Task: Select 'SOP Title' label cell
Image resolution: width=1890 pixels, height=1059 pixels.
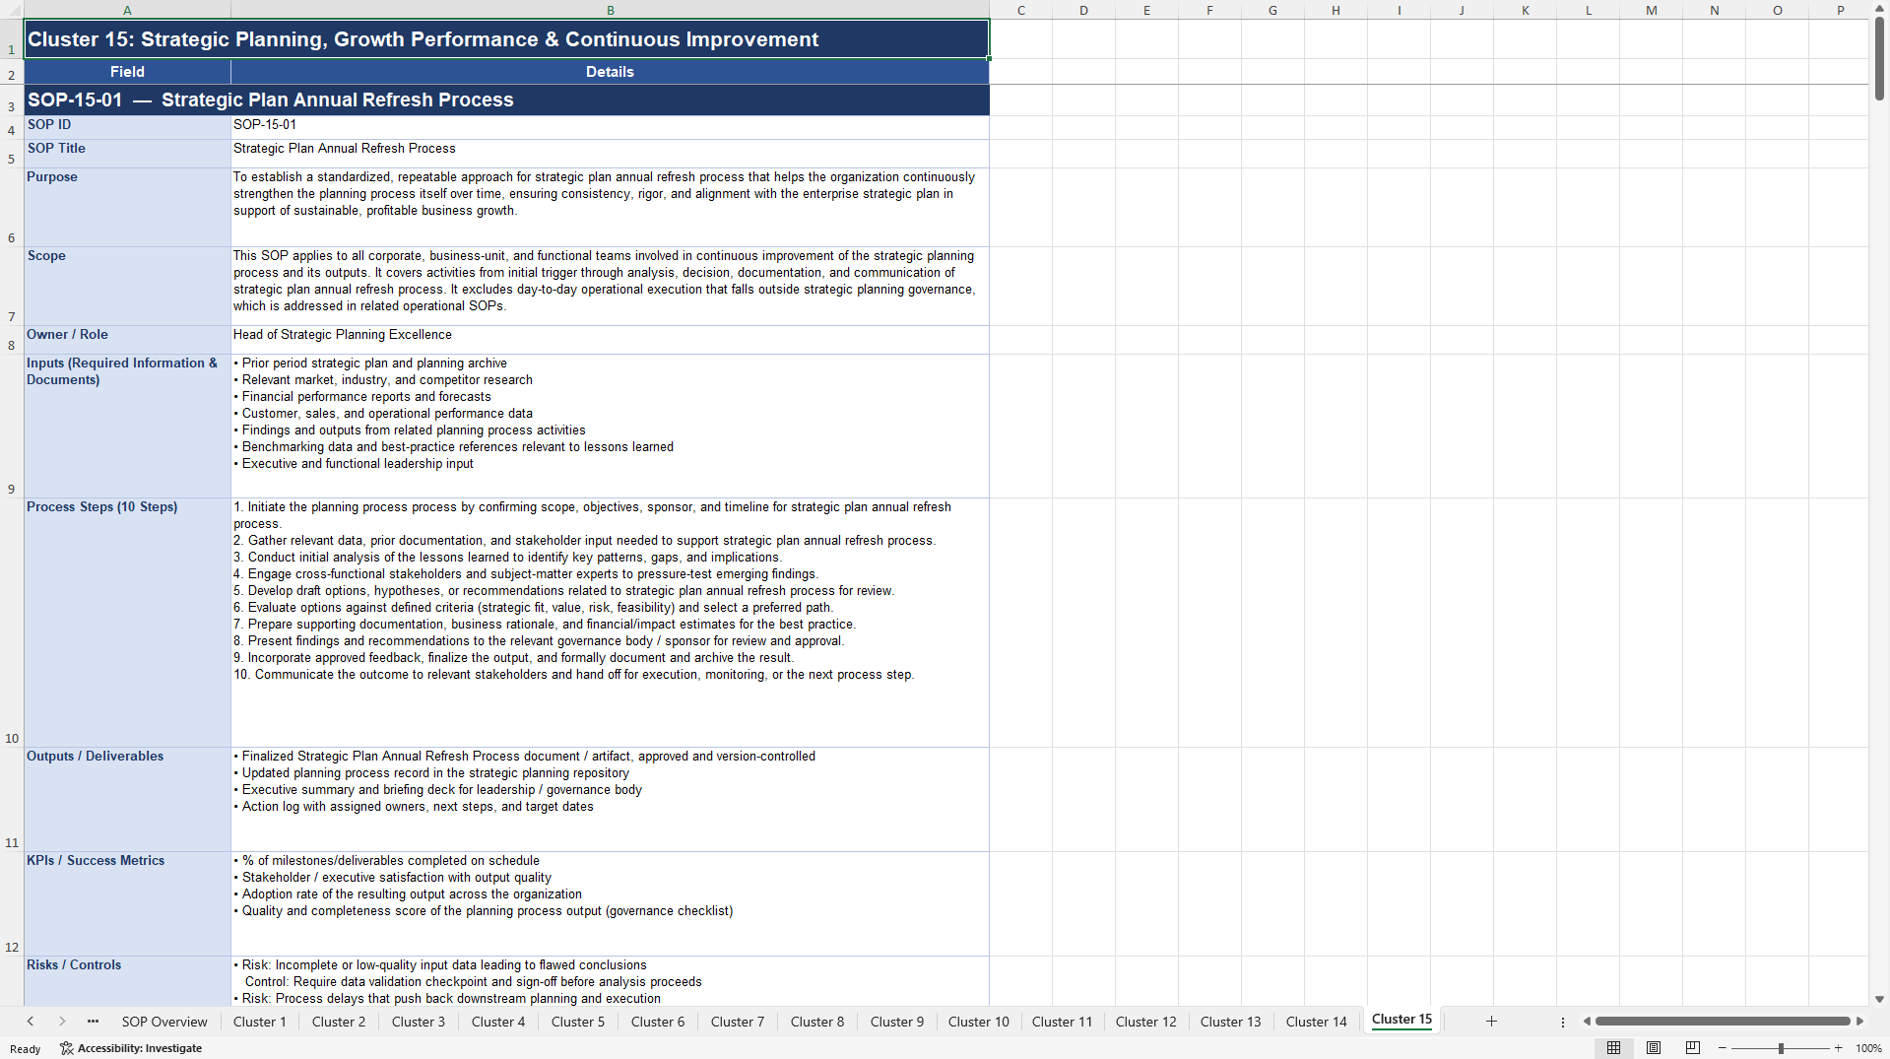Action: (x=127, y=154)
